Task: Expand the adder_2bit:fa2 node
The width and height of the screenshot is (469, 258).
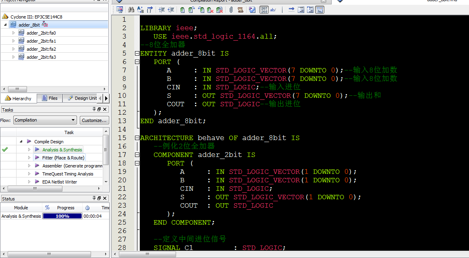Action: (x=13, y=49)
